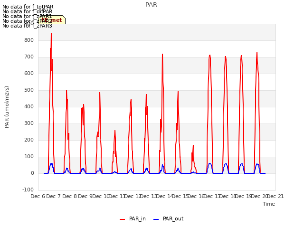The width and height of the screenshot is (304, 228).
Task: Click the Dec 7 x-axis tick label
Action: point(54,196)
